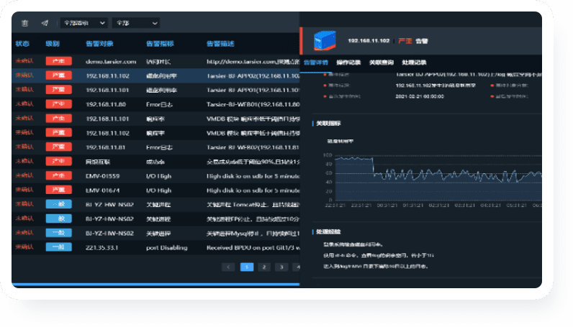This screenshot has height=327, width=573.
Task: Click the trash delete icon in toolbar
Action: point(25,23)
